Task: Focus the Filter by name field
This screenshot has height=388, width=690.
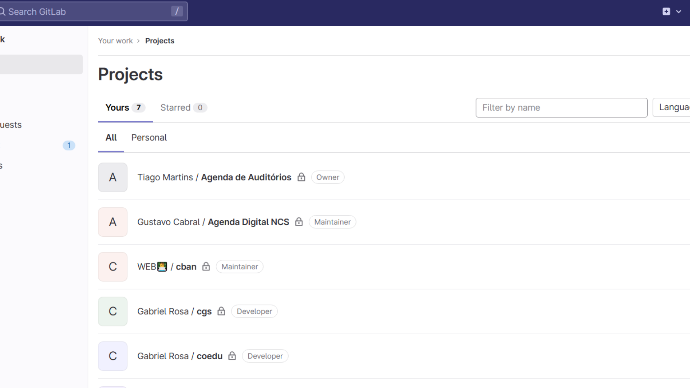Action: (x=561, y=107)
